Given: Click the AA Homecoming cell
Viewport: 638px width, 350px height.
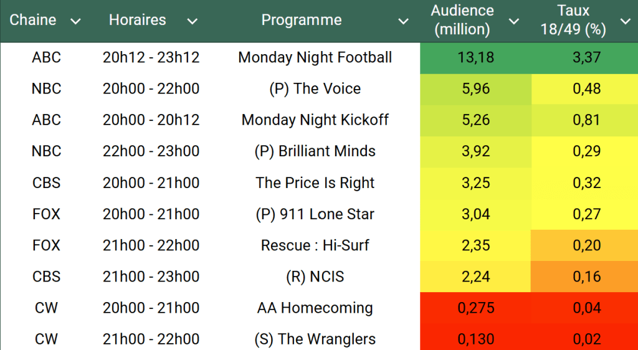Looking at the screenshot, I should (315, 308).
